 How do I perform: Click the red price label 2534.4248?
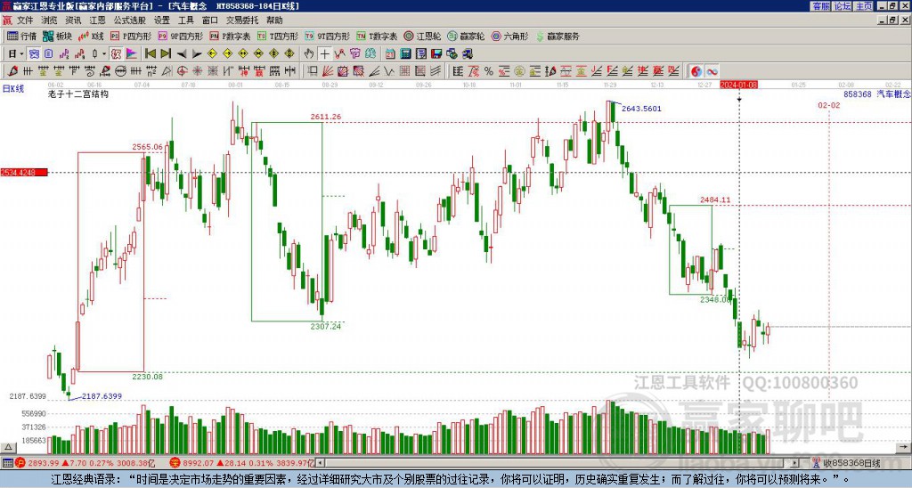pyautogui.click(x=24, y=173)
